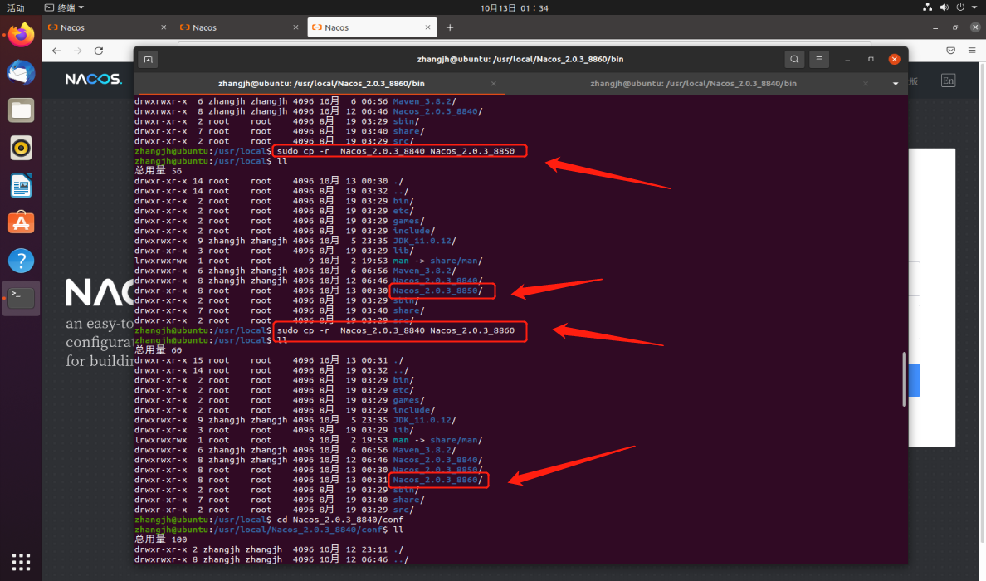Open the Files manager dock icon

click(x=22, y=110)
